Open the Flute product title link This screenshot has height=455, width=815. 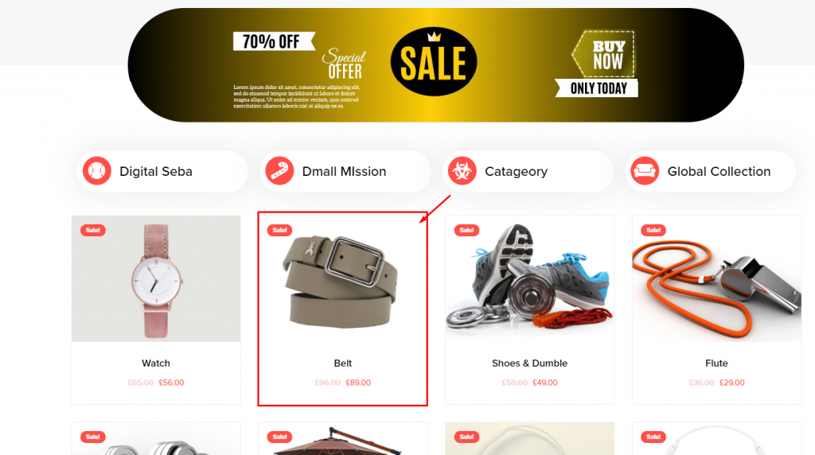716,363
